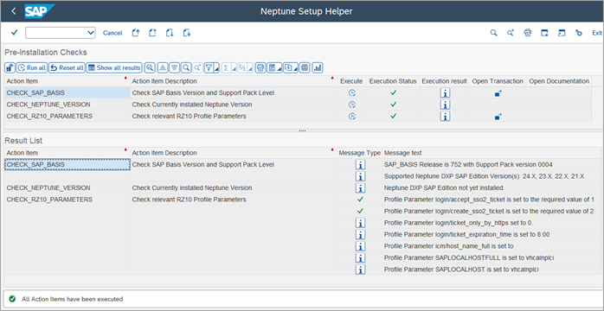
Task: Click the Set Filter funnel icon
Action: coord(209,68)
